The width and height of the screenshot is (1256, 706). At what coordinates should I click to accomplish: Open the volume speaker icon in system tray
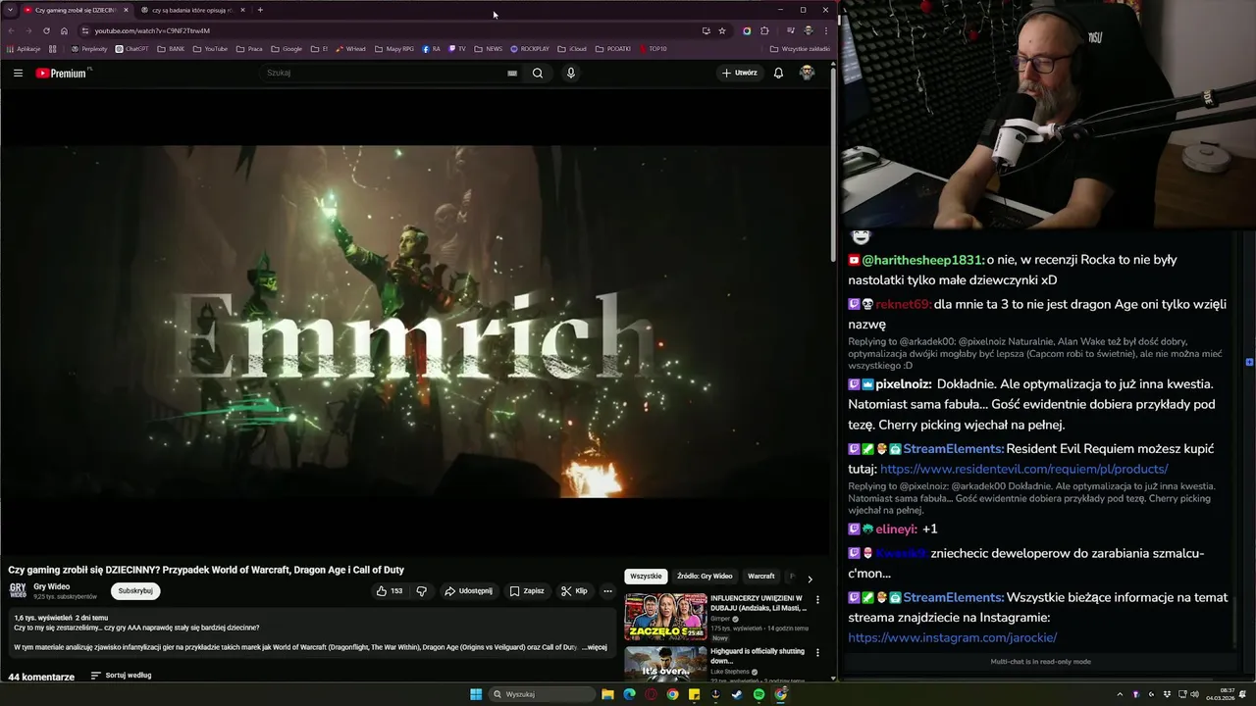pyautogui.click(x=1196, y=694)
